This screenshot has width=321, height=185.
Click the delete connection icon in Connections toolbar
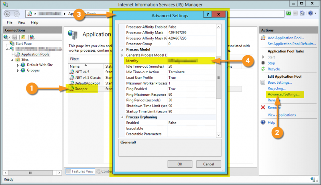point(32,37)
